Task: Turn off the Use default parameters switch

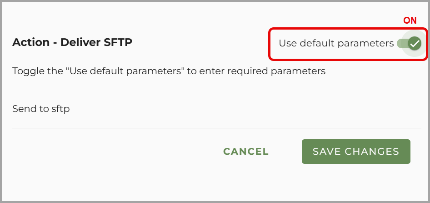Action: [x=409, y=44]
